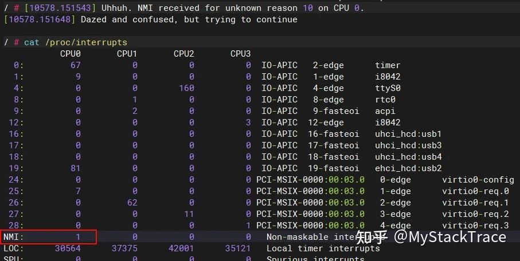
Task: Click the 'virtio0-req.2' entry
Action: (475, 214)
